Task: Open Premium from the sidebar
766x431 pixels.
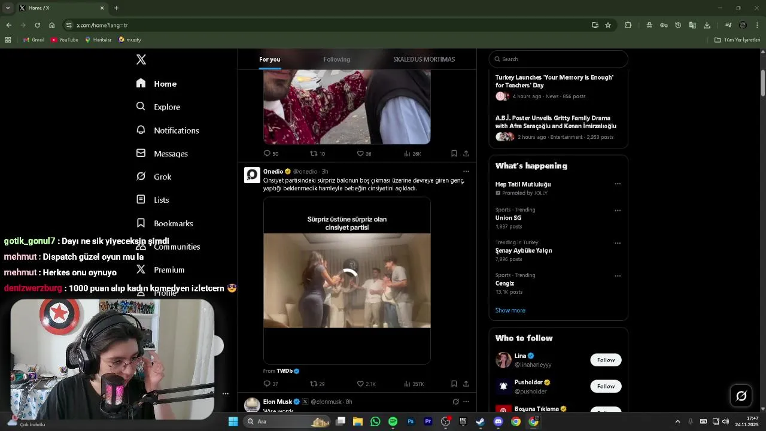Action: [x=160, y=270]
